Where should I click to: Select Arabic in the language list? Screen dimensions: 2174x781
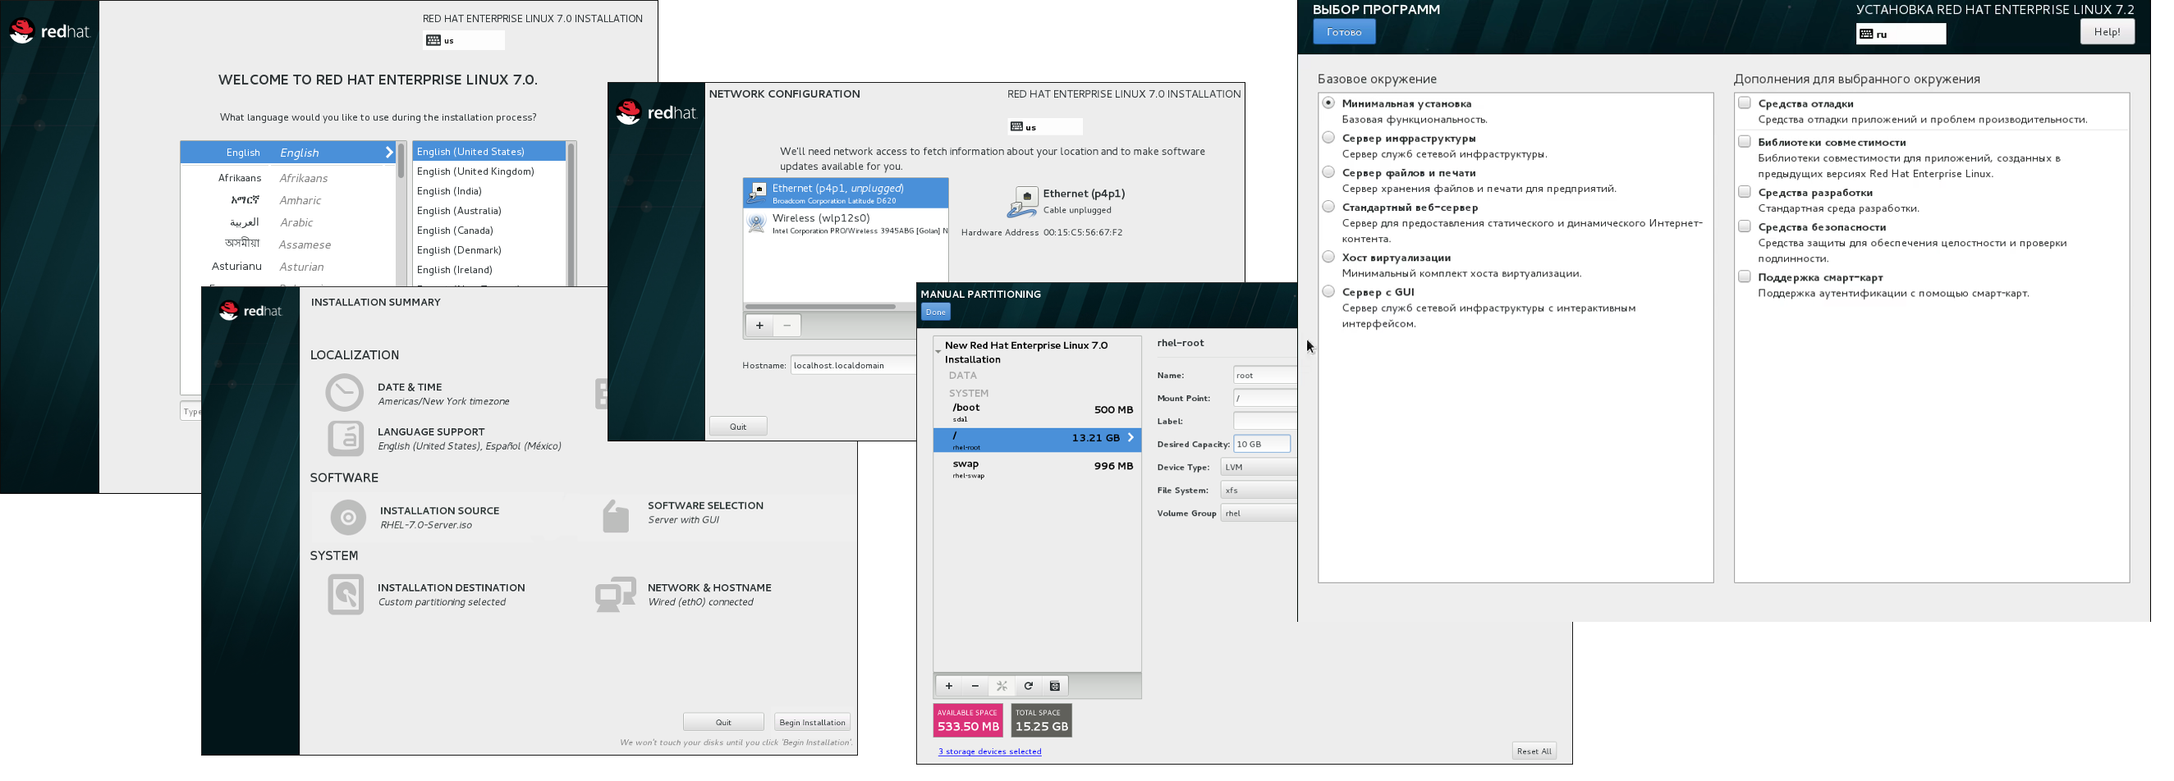tap(288, 222)
